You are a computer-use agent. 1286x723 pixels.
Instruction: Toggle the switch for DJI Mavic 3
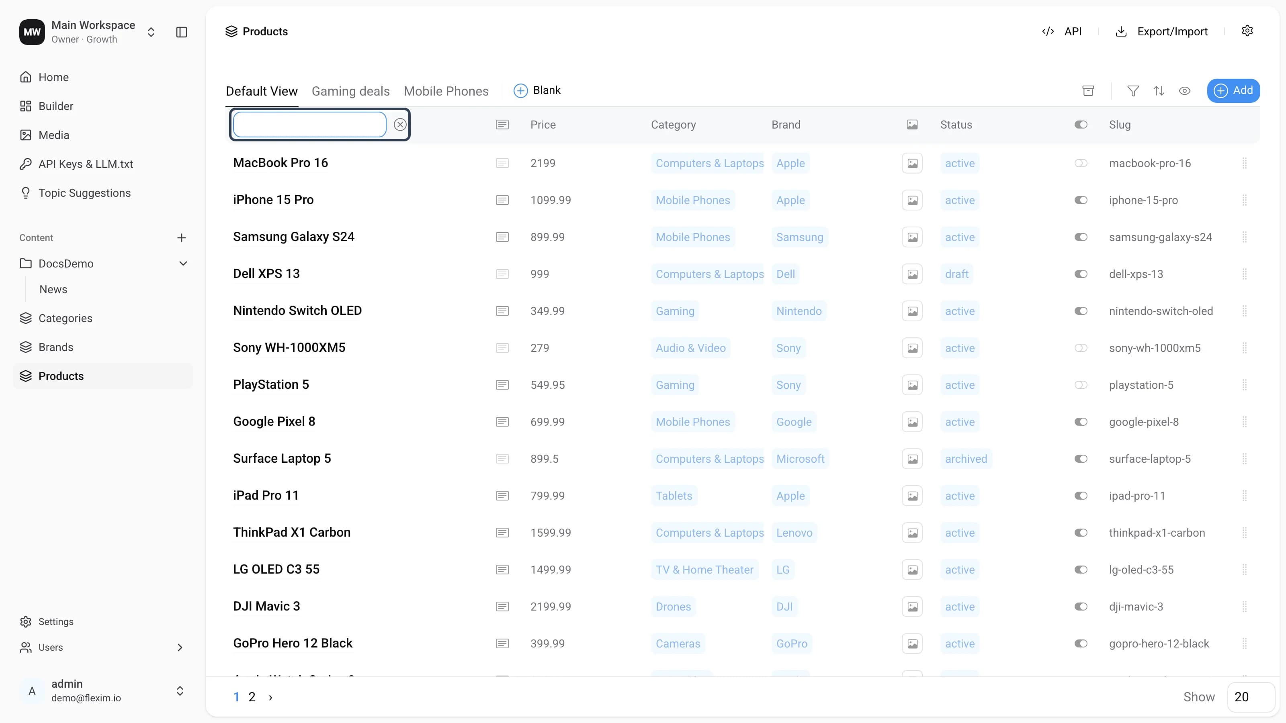click(1081, 606)
